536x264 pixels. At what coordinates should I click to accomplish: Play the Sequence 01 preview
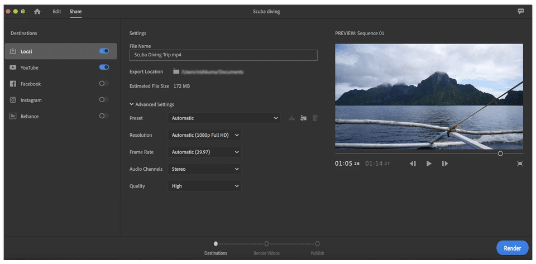tap(429, 164)
